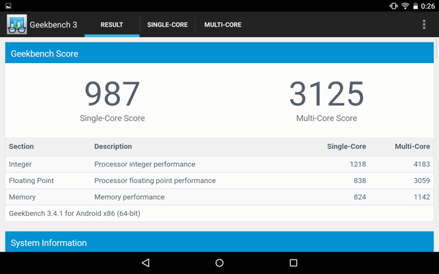This screenshot has height=274, width=439.
Task: Tap the Integer single-core value 1218
Action: point(358,164)
